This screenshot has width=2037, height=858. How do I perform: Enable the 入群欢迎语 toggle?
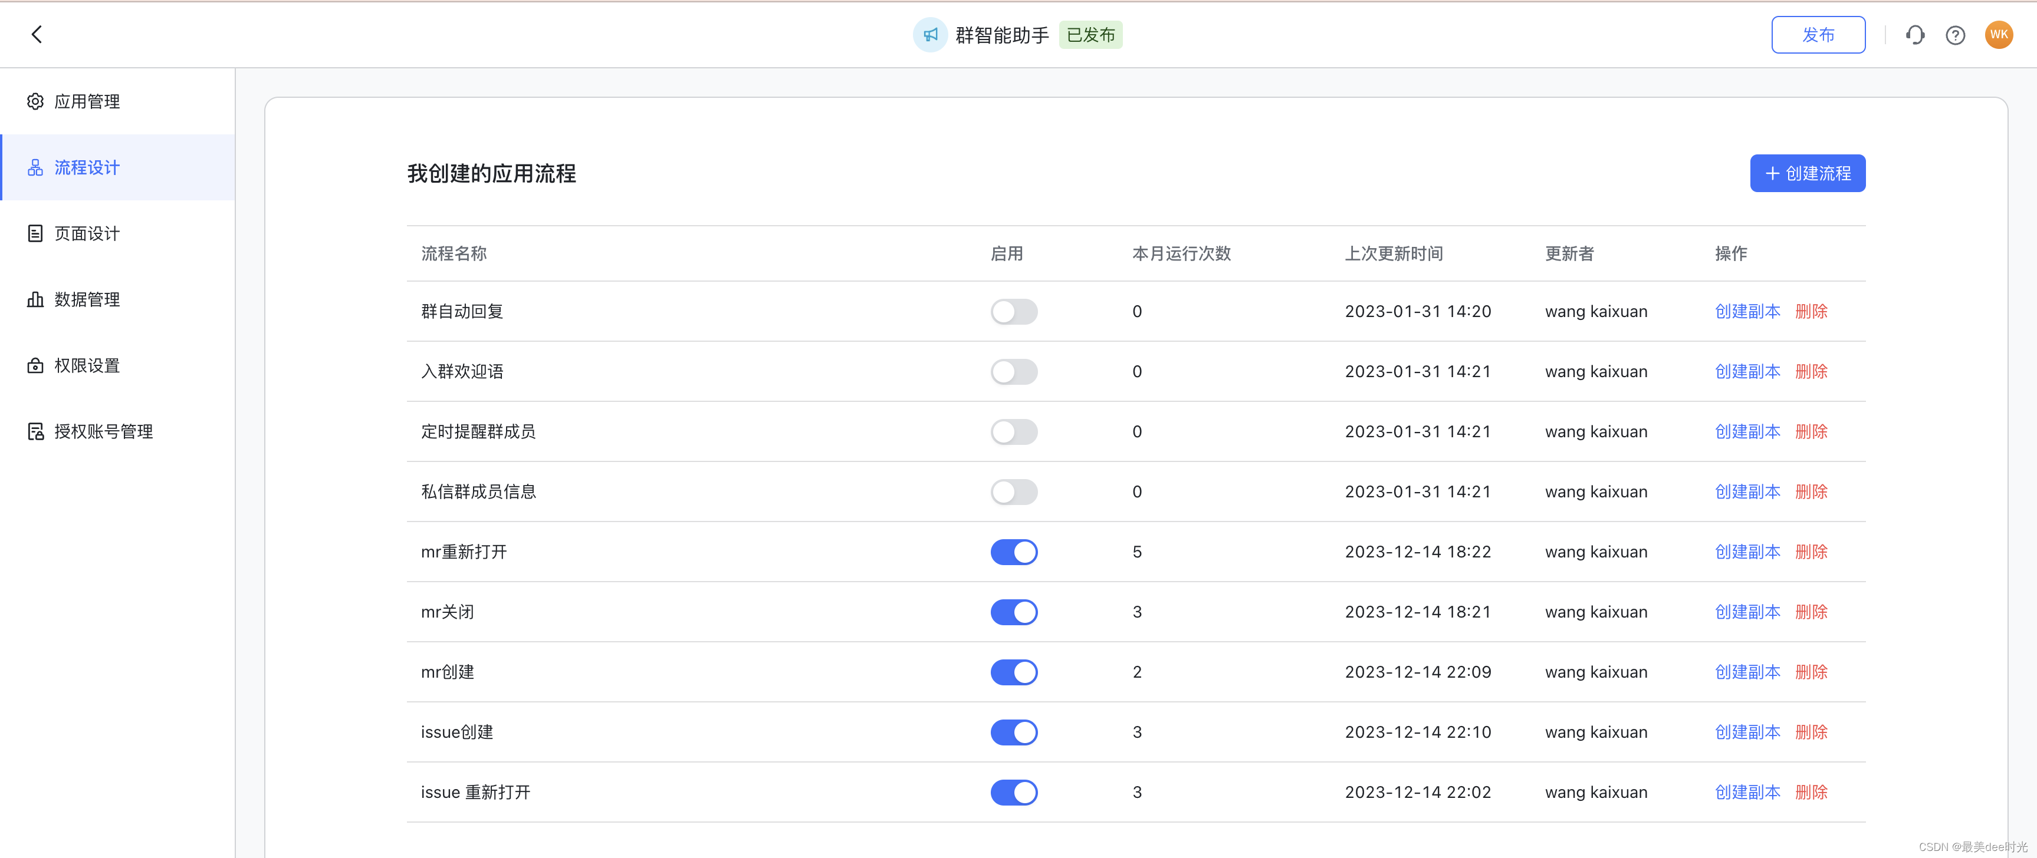pos(1013,371)
